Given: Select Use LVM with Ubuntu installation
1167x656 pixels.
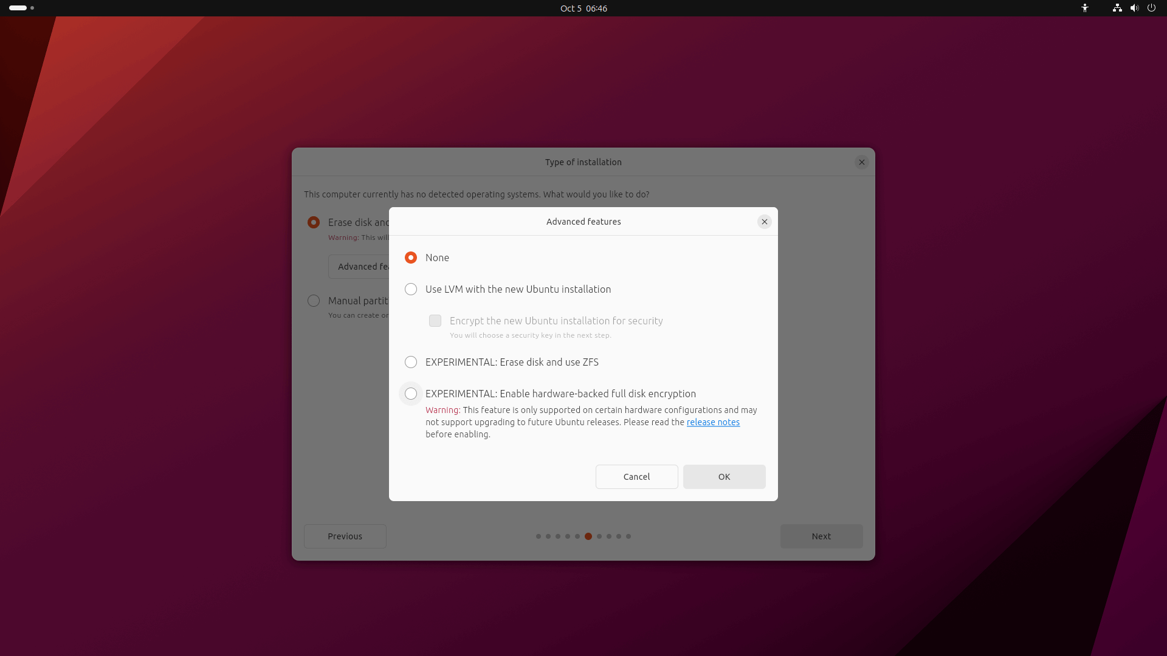Looking at the screenshot, I should pos(410,289).
